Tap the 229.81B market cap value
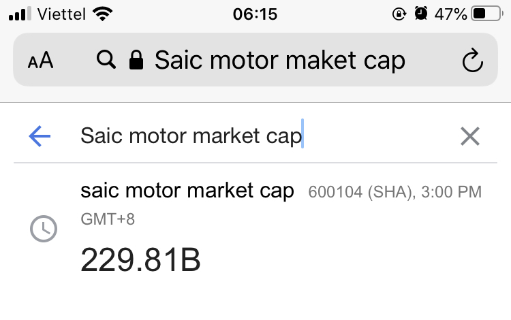511x320 pixels. click(x=140, y=260)
